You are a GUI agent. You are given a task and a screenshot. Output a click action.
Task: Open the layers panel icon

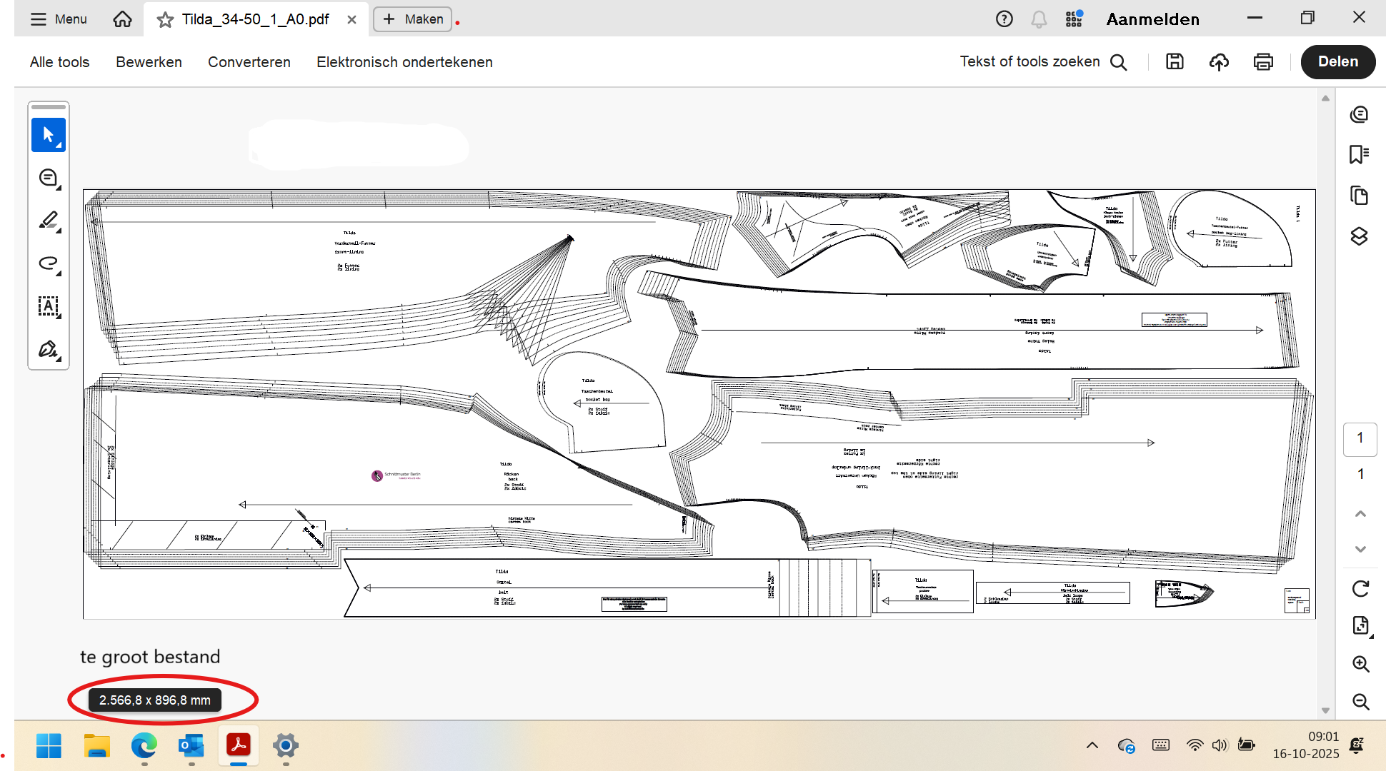pyautogui.click(x=1359, y=236)
